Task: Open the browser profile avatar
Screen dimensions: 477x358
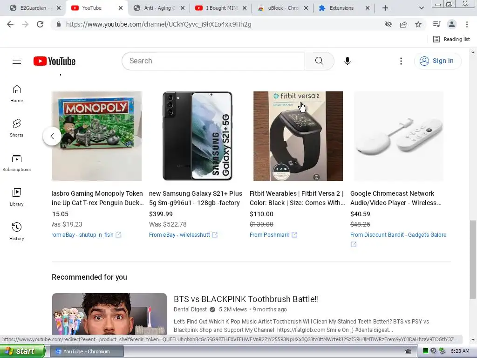Action: [452, 24]
